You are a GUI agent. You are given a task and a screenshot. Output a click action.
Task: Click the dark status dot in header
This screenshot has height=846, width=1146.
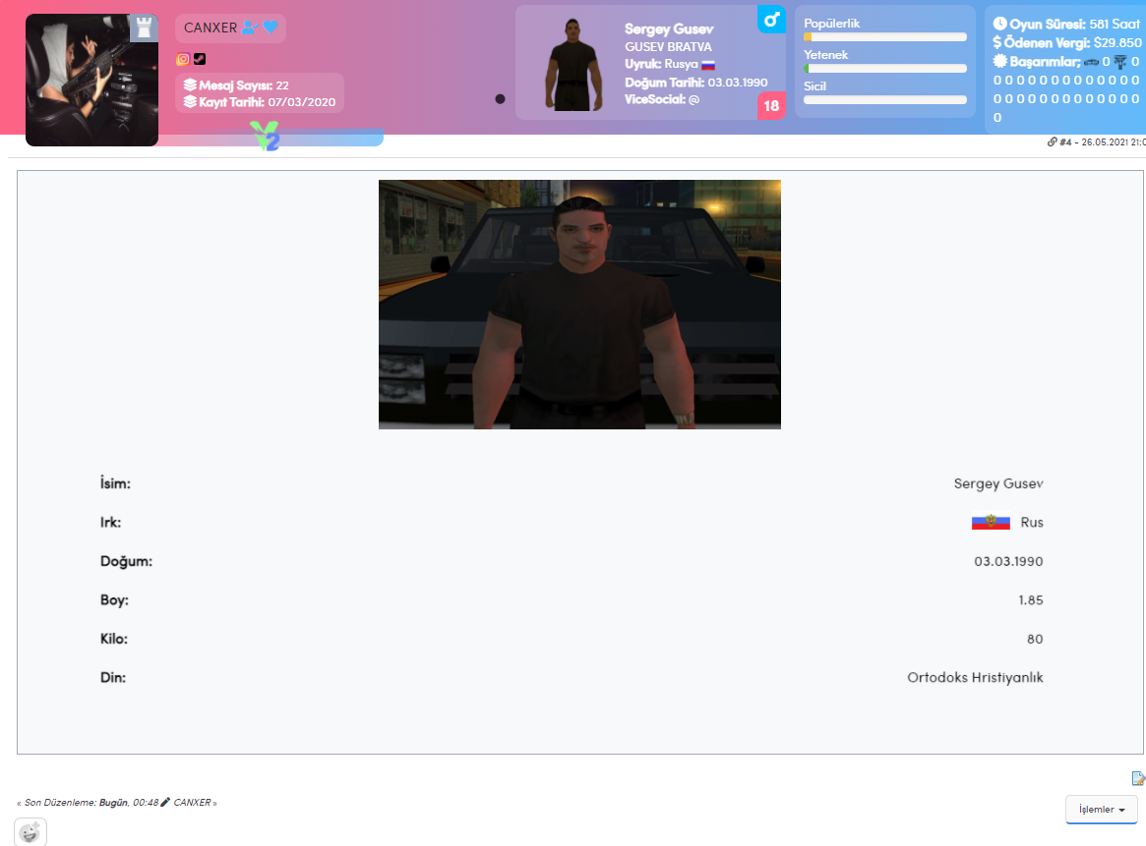point(500,99)
